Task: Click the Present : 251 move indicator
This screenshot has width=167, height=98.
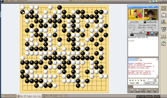Action: pyautogui.click(x=151, y=83)
